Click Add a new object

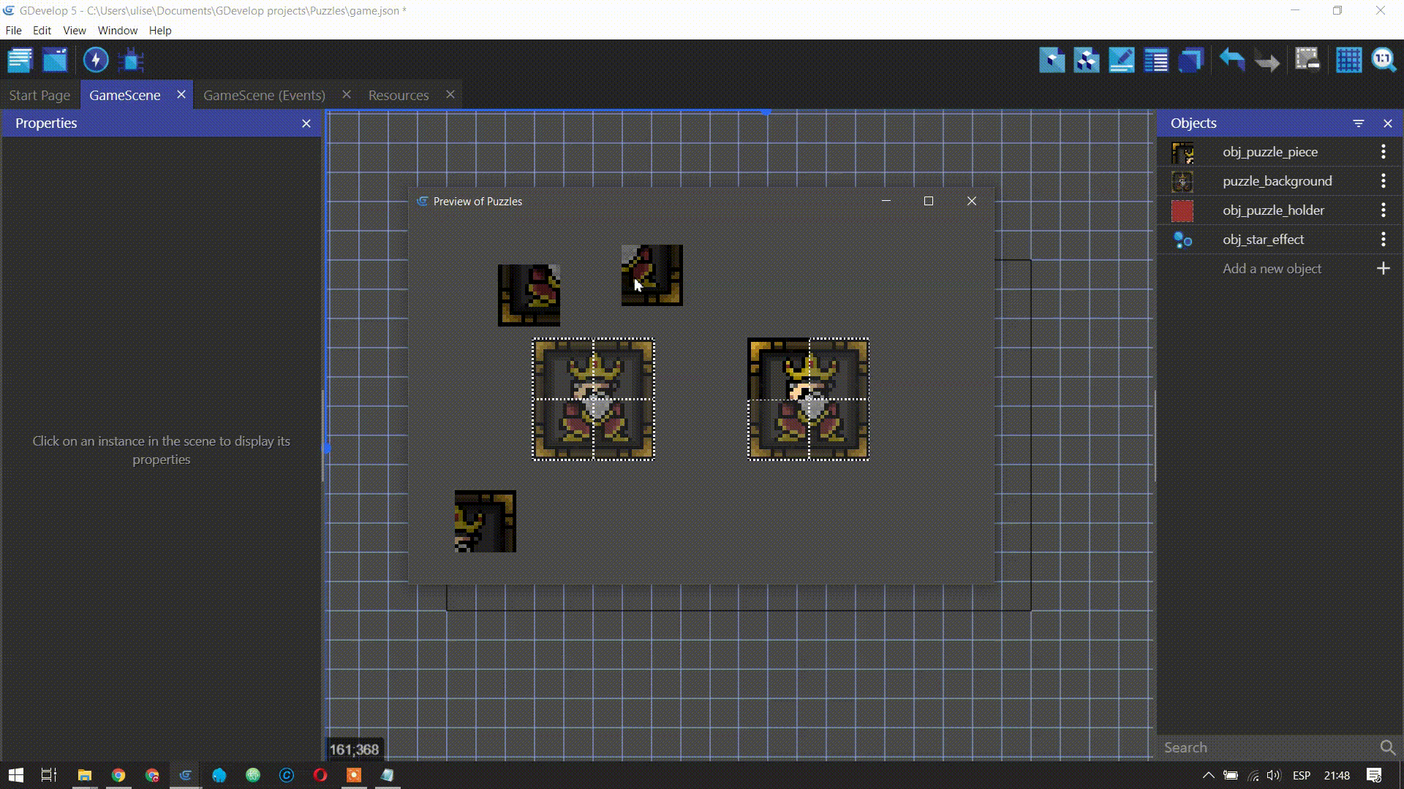pos(1272,269)
